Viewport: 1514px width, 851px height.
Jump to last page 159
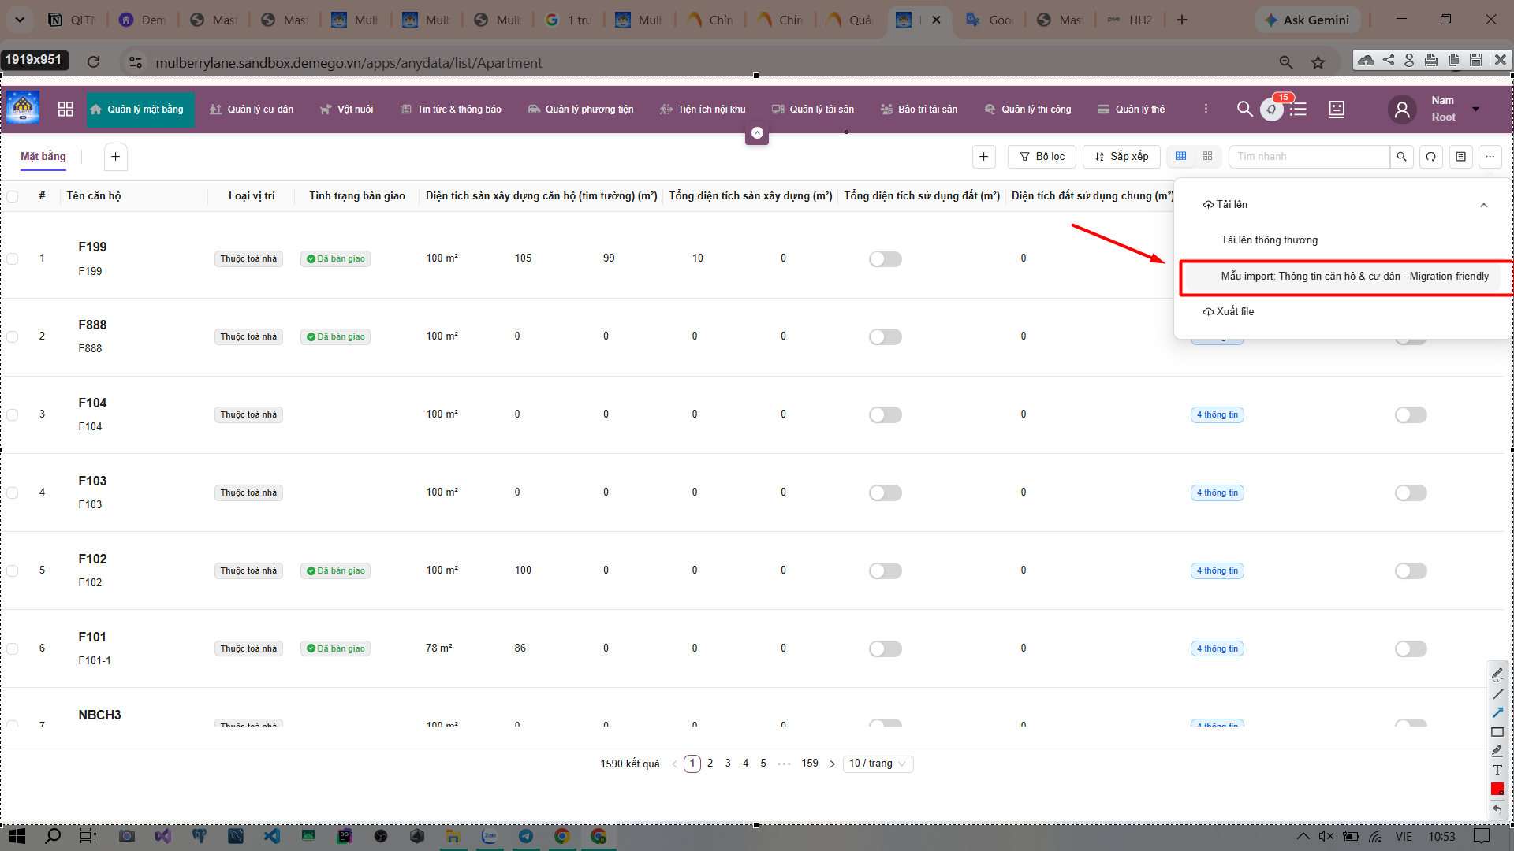[x=810, y=763]
